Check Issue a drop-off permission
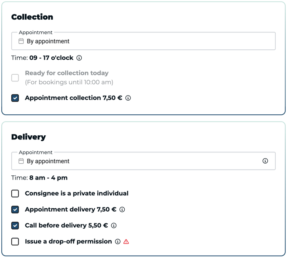 click(15, 241)
